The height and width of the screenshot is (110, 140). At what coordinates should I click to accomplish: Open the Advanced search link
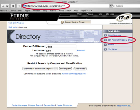[x=81, y=50]
